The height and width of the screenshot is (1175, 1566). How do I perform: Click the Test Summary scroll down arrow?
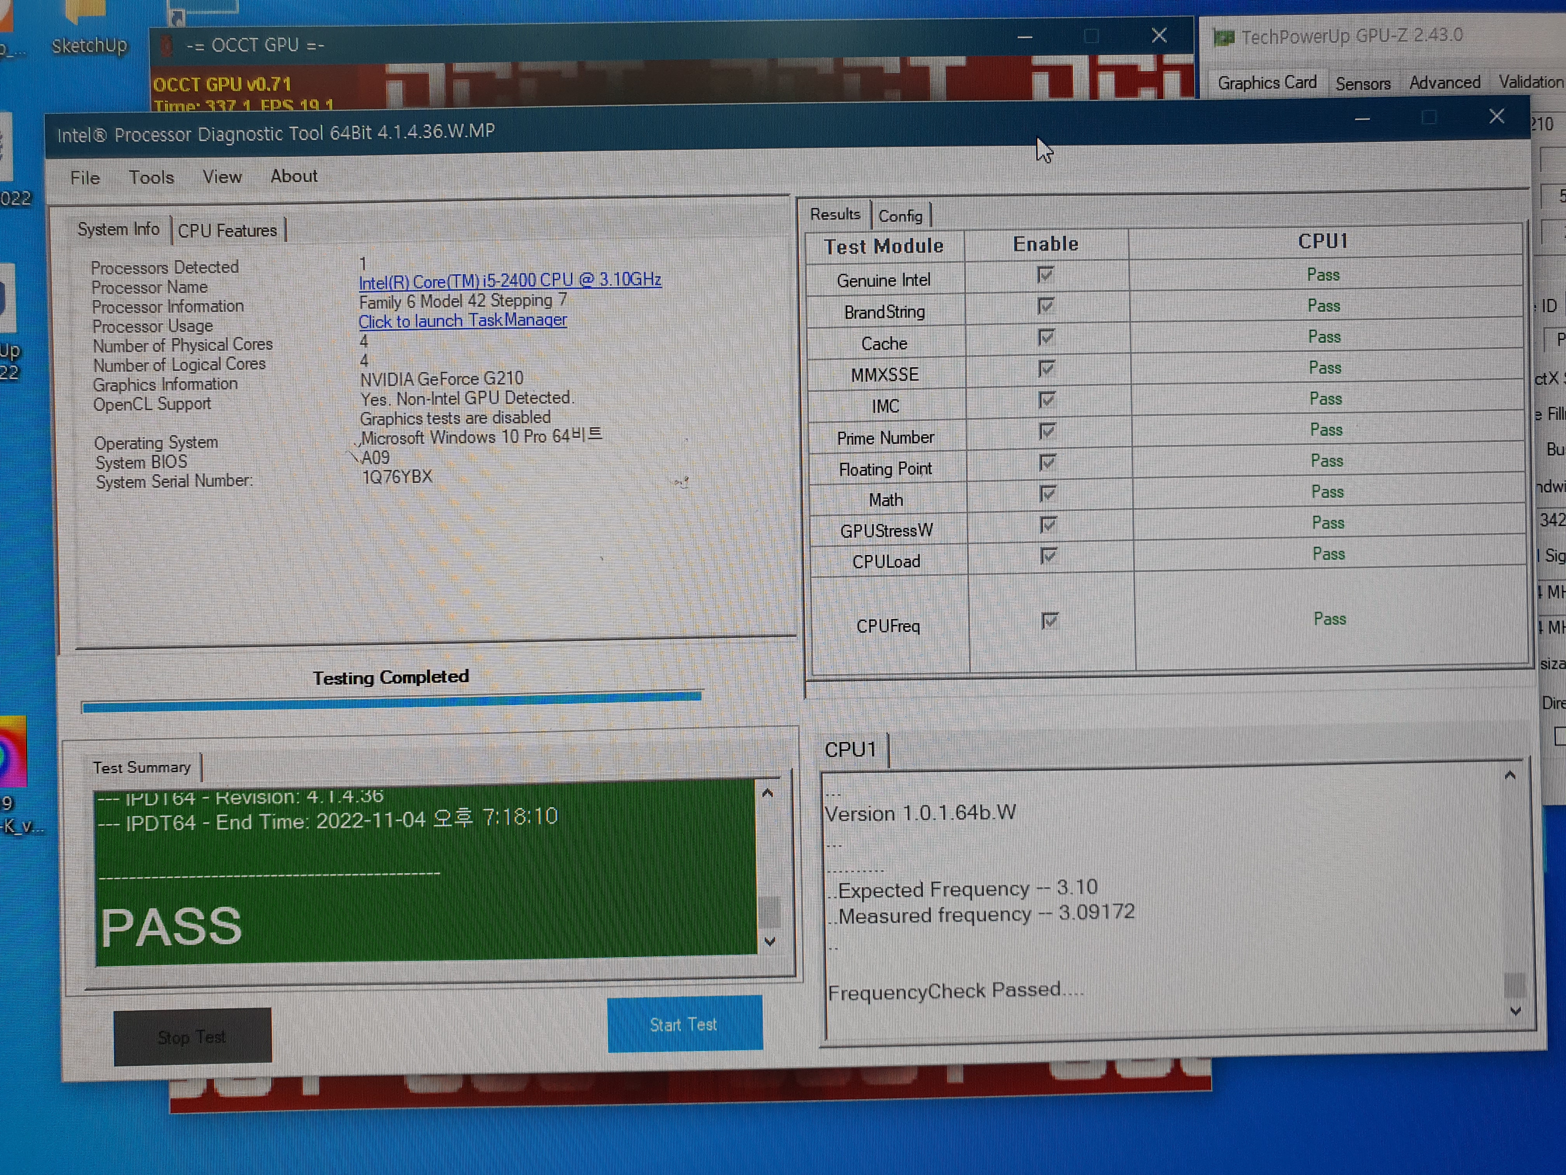coord(770,942)
